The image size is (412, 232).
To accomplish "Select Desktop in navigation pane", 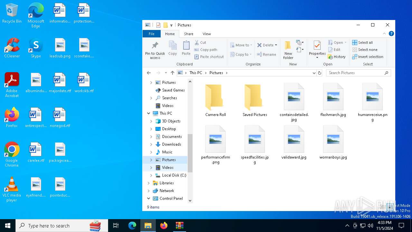I will pos(169,129).
